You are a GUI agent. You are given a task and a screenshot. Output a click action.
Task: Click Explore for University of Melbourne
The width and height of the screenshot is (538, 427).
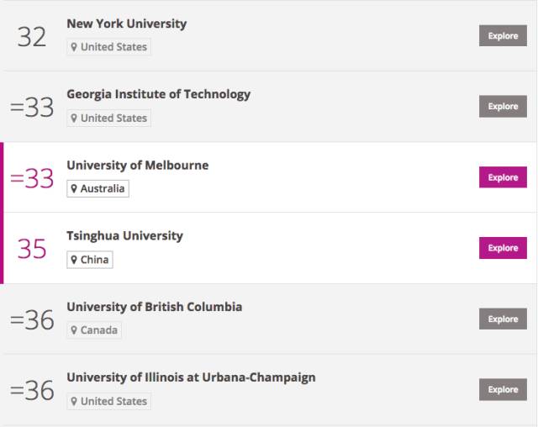[503, 177]
